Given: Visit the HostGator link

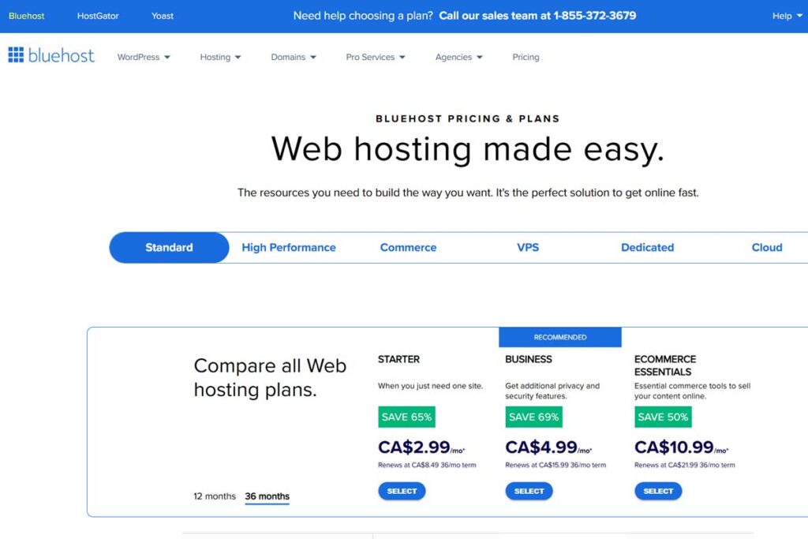Looking at the screenshot, I should (97, 16).
